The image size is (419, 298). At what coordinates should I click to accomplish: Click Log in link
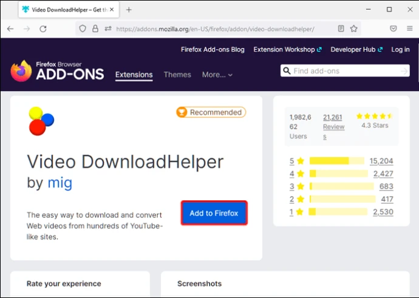click(x=400, y=50)
